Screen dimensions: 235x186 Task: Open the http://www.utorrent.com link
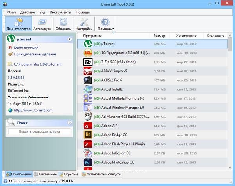pos(33,110)
